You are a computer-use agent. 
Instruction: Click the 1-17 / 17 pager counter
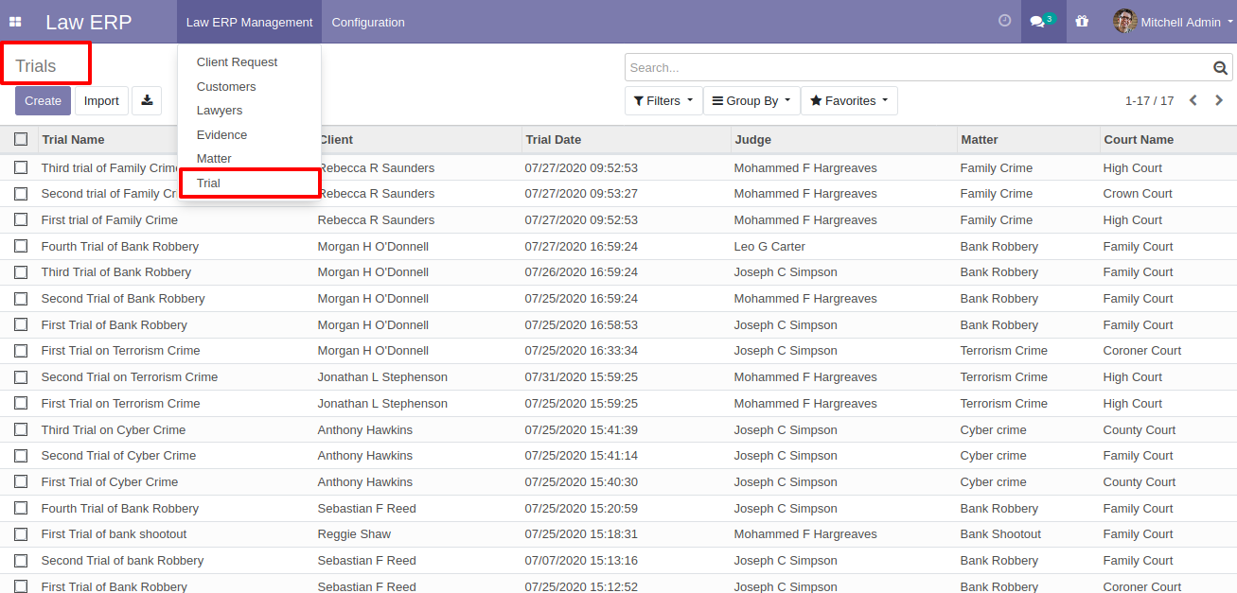coord(1149,101)
